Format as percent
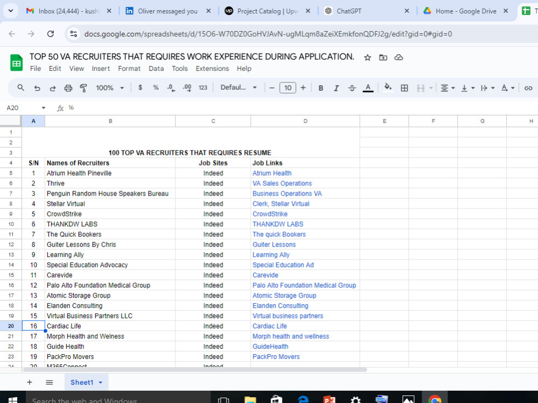 156,88
